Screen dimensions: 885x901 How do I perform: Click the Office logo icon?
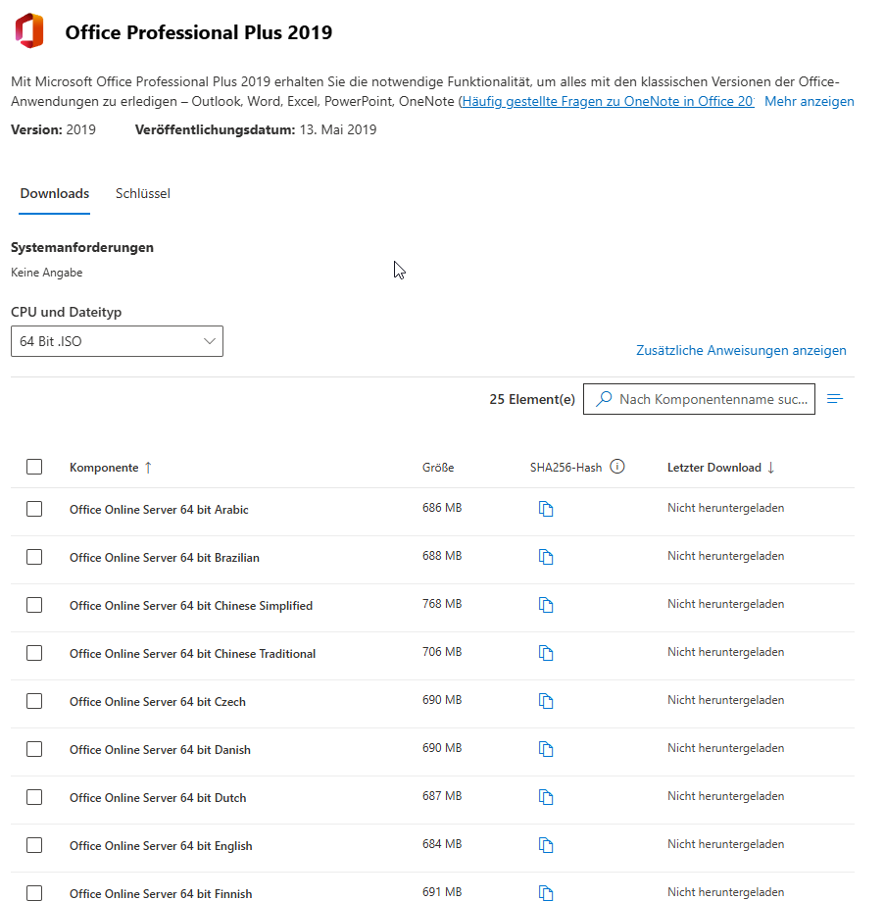(x=29, y=31)
